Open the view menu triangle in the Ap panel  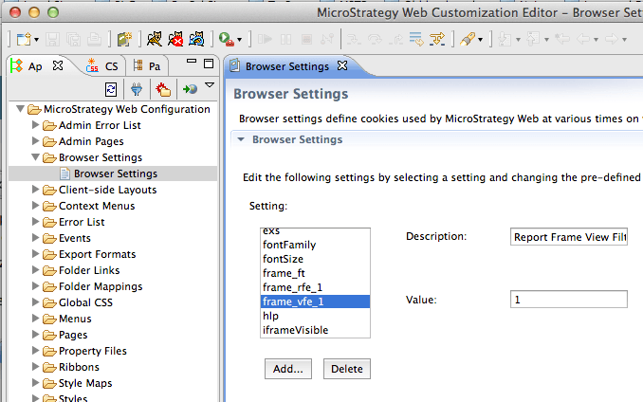click(x=210, y=85)
